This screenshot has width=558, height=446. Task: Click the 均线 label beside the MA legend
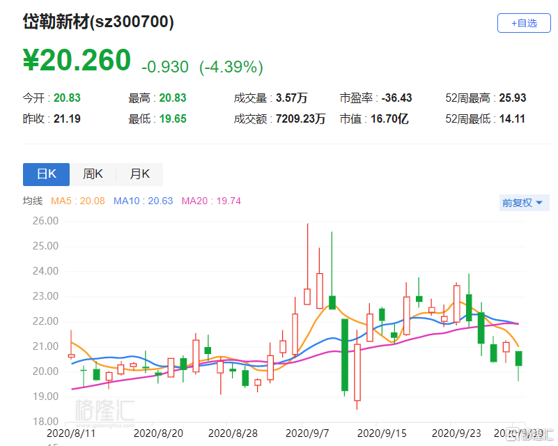[x=33, y=201]
